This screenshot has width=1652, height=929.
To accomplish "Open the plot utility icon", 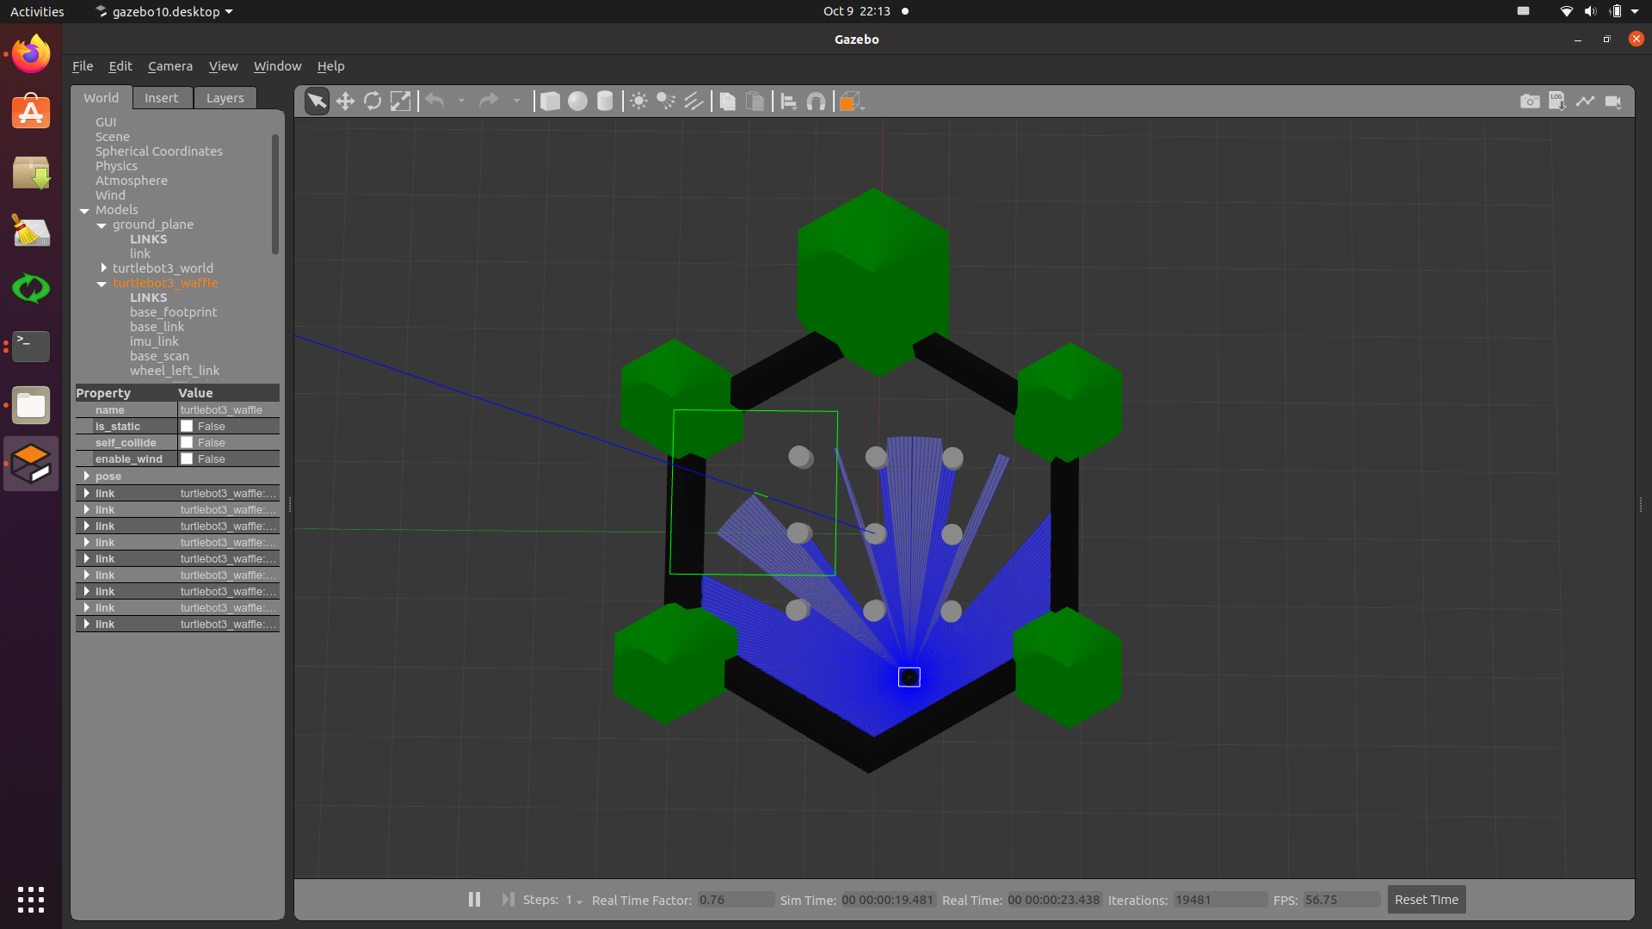I will (1586, 101).
